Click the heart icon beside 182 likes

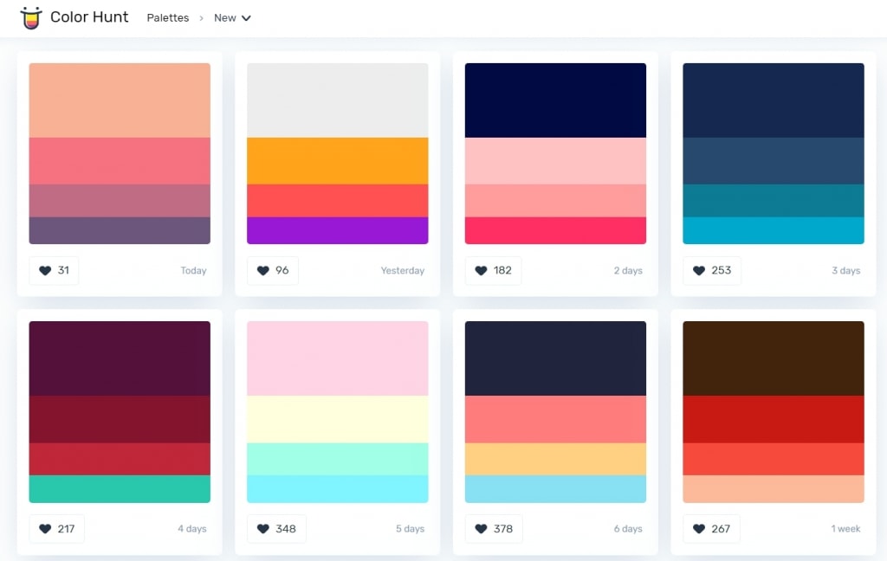[x=481, y=270]
